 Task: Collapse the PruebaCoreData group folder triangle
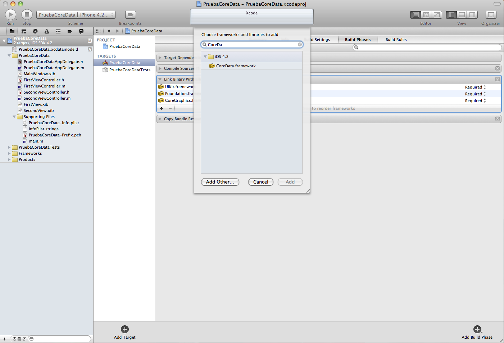(9, 56)
